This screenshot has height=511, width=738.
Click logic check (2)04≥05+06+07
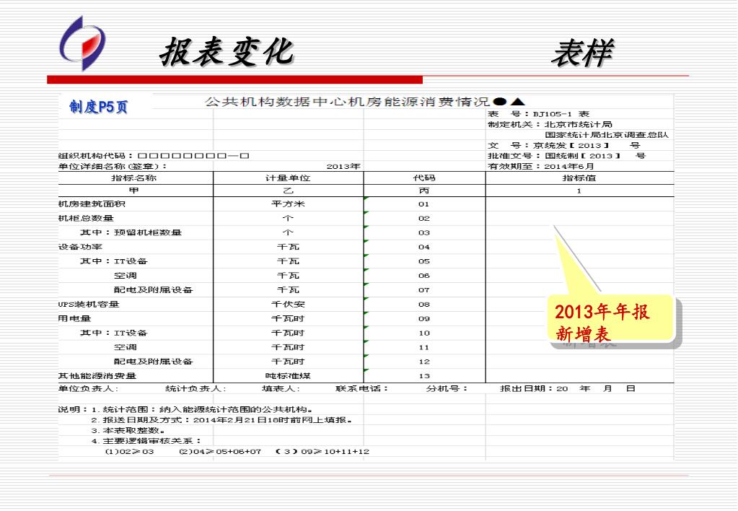(x=220, y=452)
